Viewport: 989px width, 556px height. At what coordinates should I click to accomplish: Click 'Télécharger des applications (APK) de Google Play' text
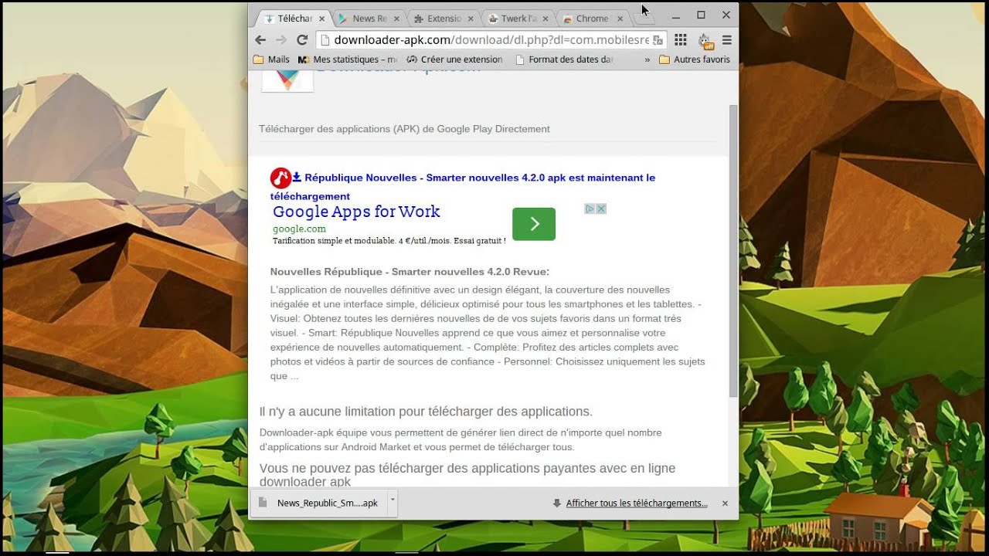pyautogui.click(x=404, y=129)
